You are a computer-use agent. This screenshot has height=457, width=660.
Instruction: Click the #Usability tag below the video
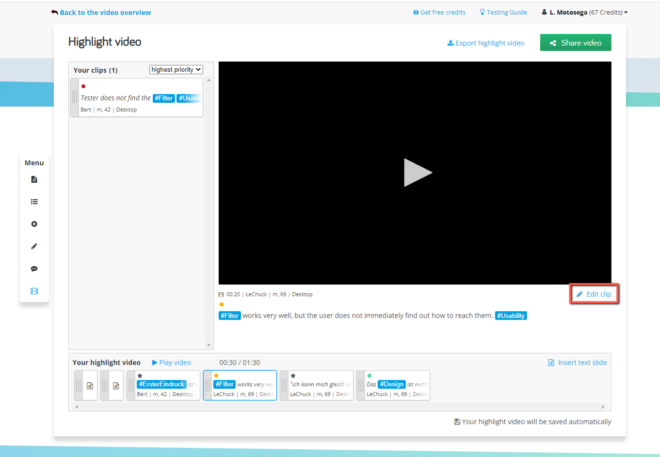[511, 315]
